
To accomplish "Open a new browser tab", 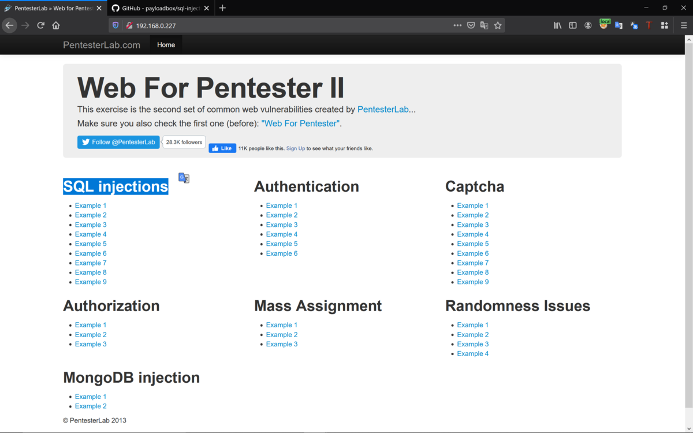I will (222, 8).
